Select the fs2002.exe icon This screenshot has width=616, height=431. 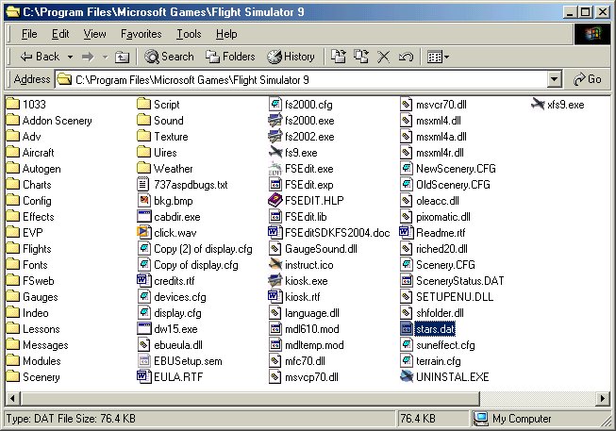(275, 137)
